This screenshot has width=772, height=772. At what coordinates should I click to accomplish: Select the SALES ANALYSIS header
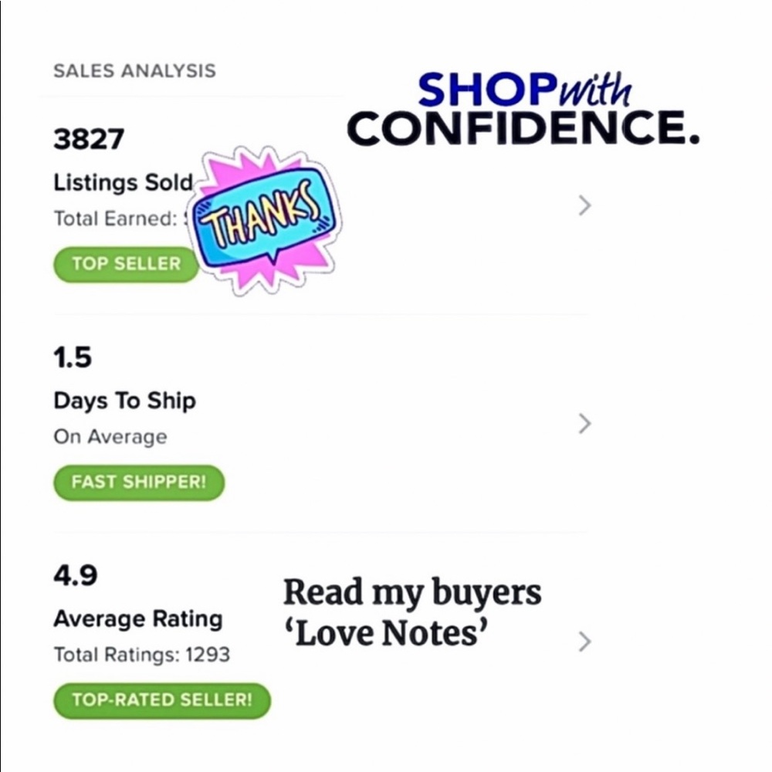pos(134,71)
